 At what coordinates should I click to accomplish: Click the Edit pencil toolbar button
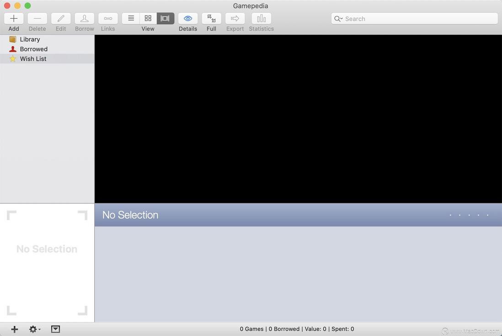tap(61, 19)
